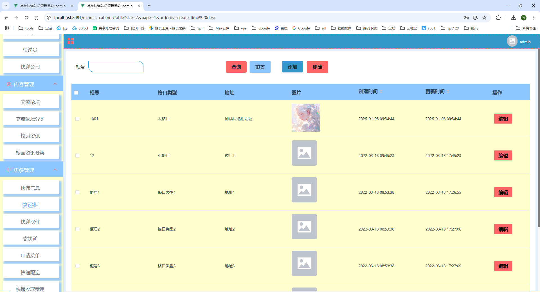Viewport: 540px width, 292px height.
Task: Open the admin avatar icon
Action: tap(512, 41)
